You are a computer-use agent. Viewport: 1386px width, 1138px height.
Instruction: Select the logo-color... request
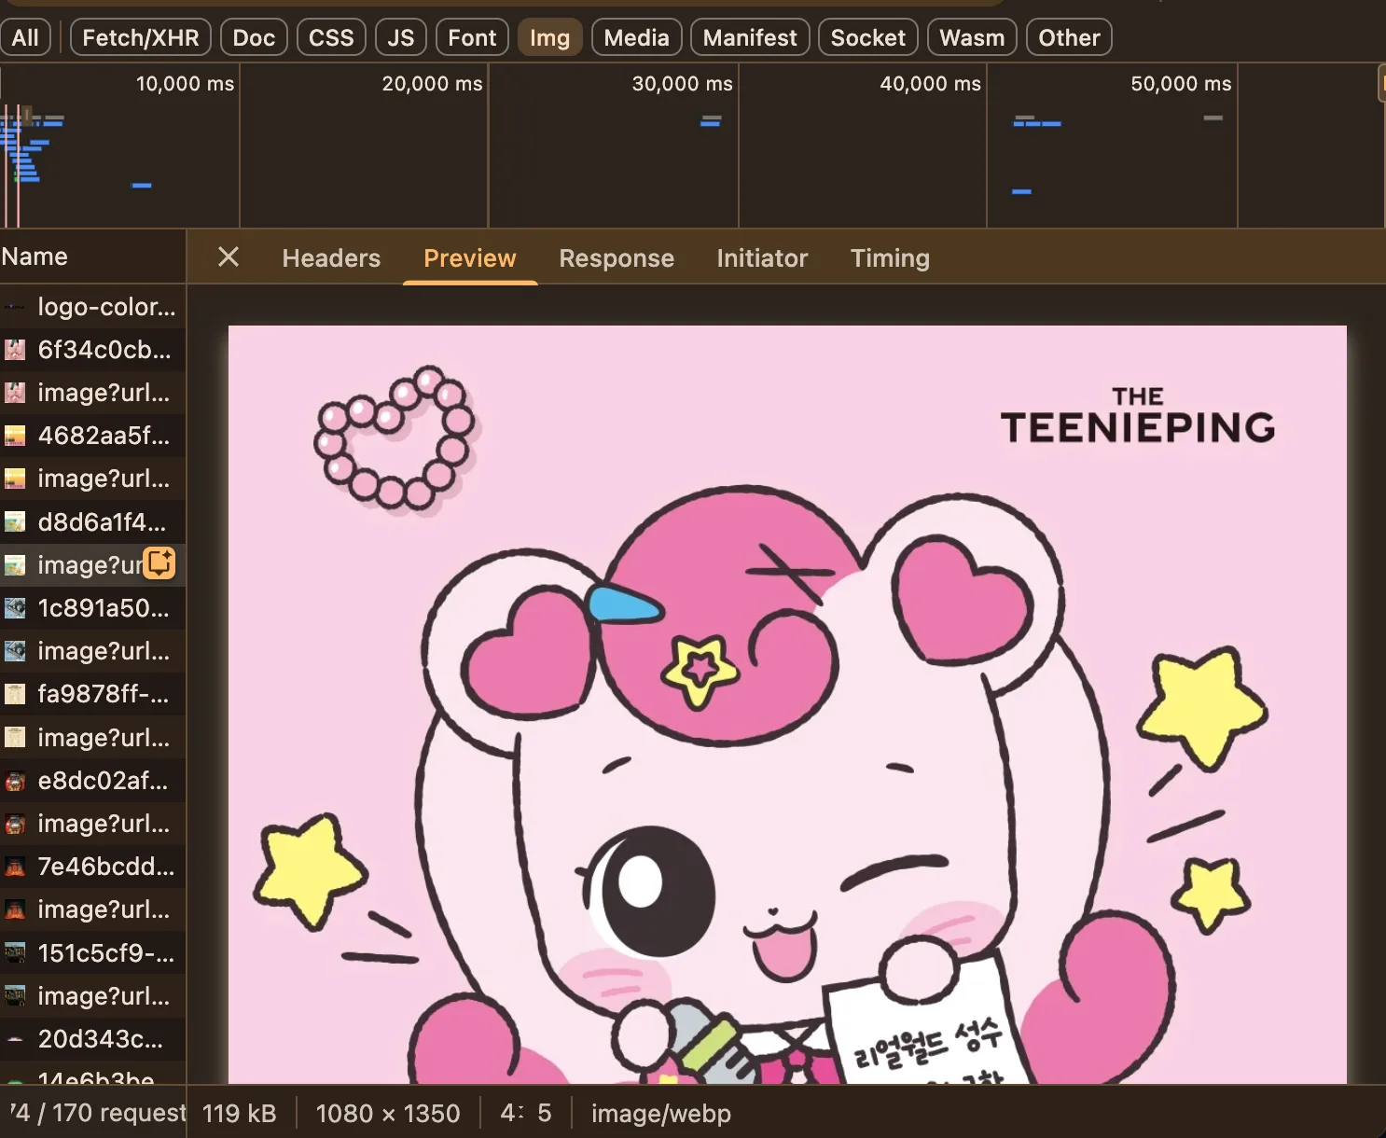[x=93, y=307]
